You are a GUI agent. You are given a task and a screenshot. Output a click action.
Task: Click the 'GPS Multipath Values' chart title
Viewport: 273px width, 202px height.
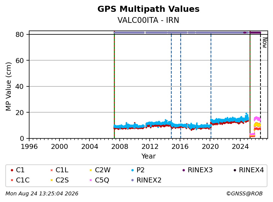(x=148, y=9)
